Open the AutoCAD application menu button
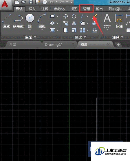This screenshot has width=130, height=161. (x=6, y=5)
